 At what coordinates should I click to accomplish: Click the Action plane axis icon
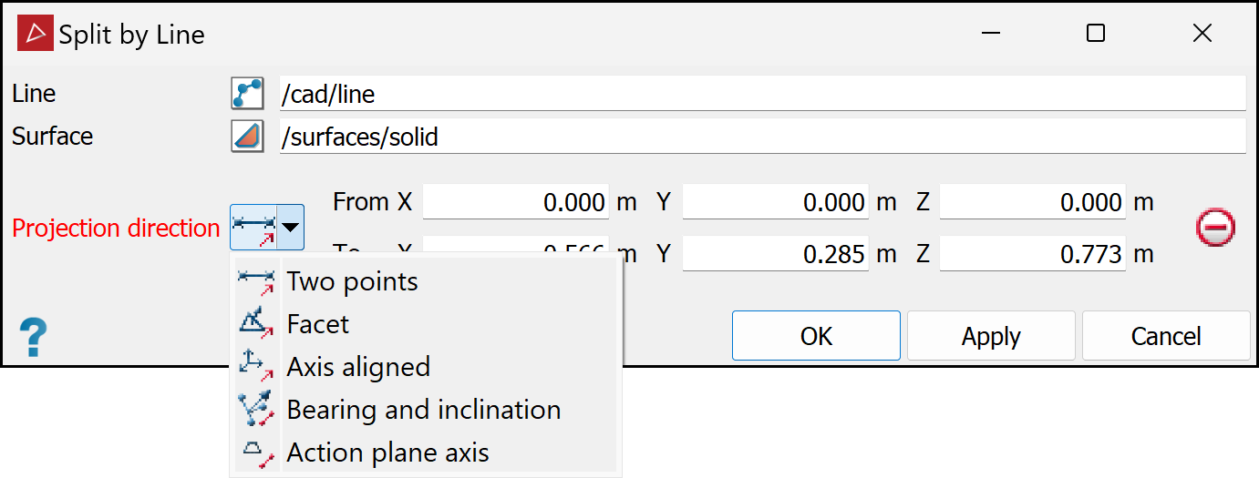point(256,453)
